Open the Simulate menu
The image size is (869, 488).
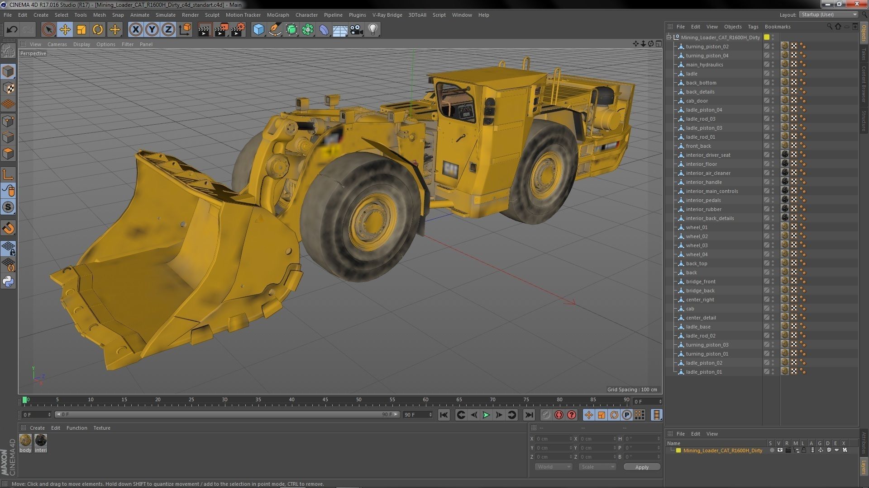pyautogui.click(x=165, y=15)
